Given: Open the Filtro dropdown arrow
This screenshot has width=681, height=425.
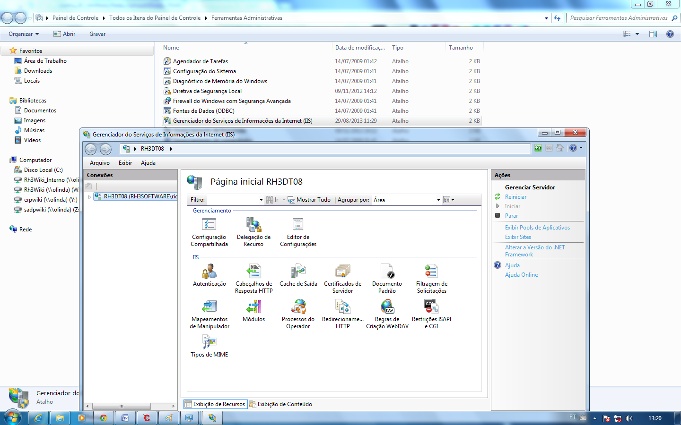Looking at the screenshot, I should point(261,200).
